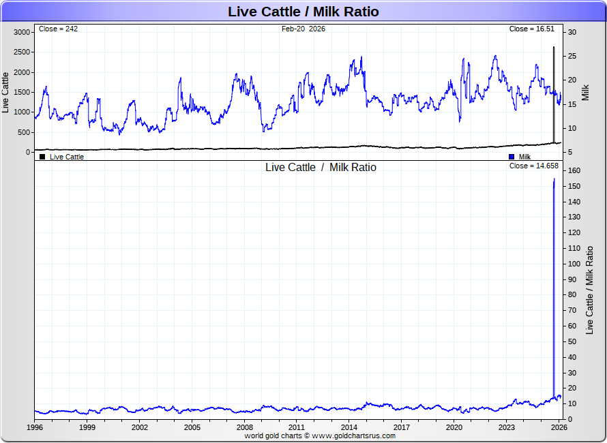Screen dimensions: 607x443
Task: Click the 100 tick on the ratio axis
Action: pyautogui.click(x=574, y=264)
